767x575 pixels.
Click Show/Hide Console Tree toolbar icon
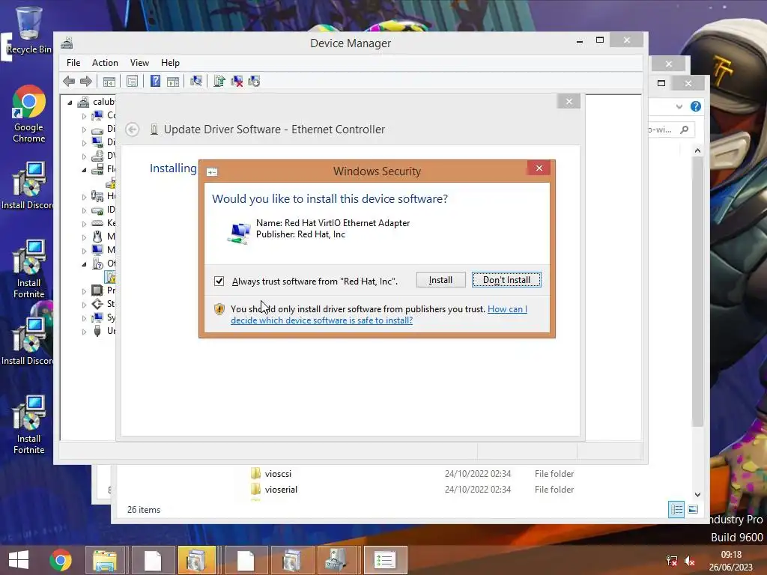109,81
